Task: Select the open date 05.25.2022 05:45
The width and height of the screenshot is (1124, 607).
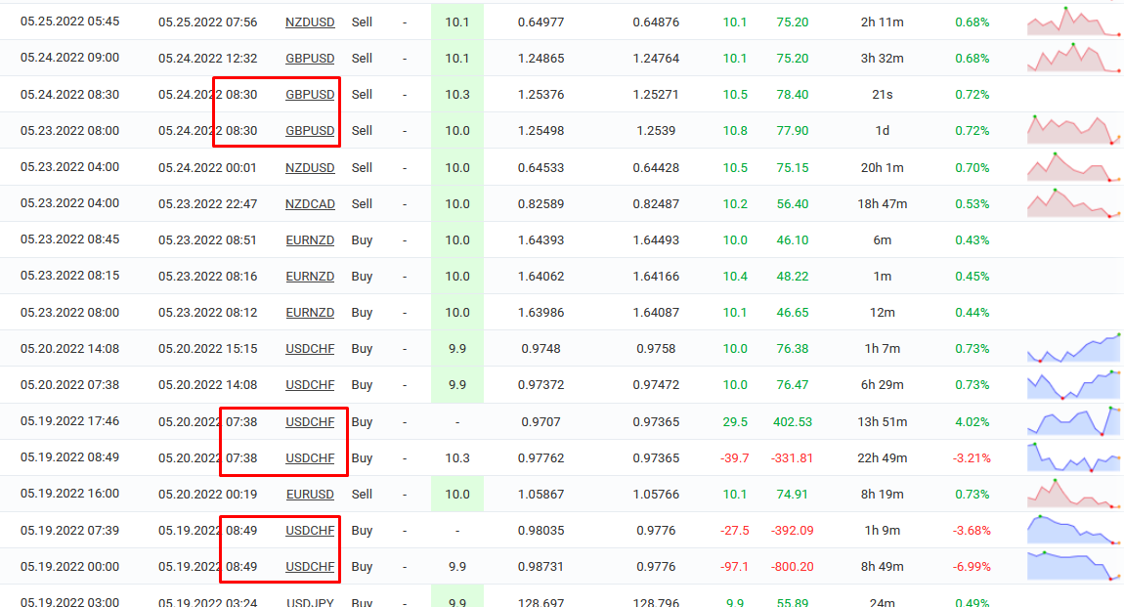Action: pos(69,22)
